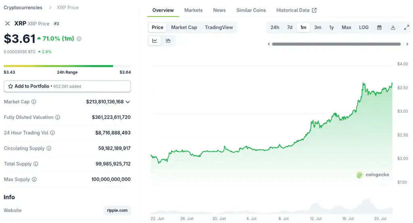Show Total Supply info icon
Screen dimensions: 413x223
click(36, 164)
